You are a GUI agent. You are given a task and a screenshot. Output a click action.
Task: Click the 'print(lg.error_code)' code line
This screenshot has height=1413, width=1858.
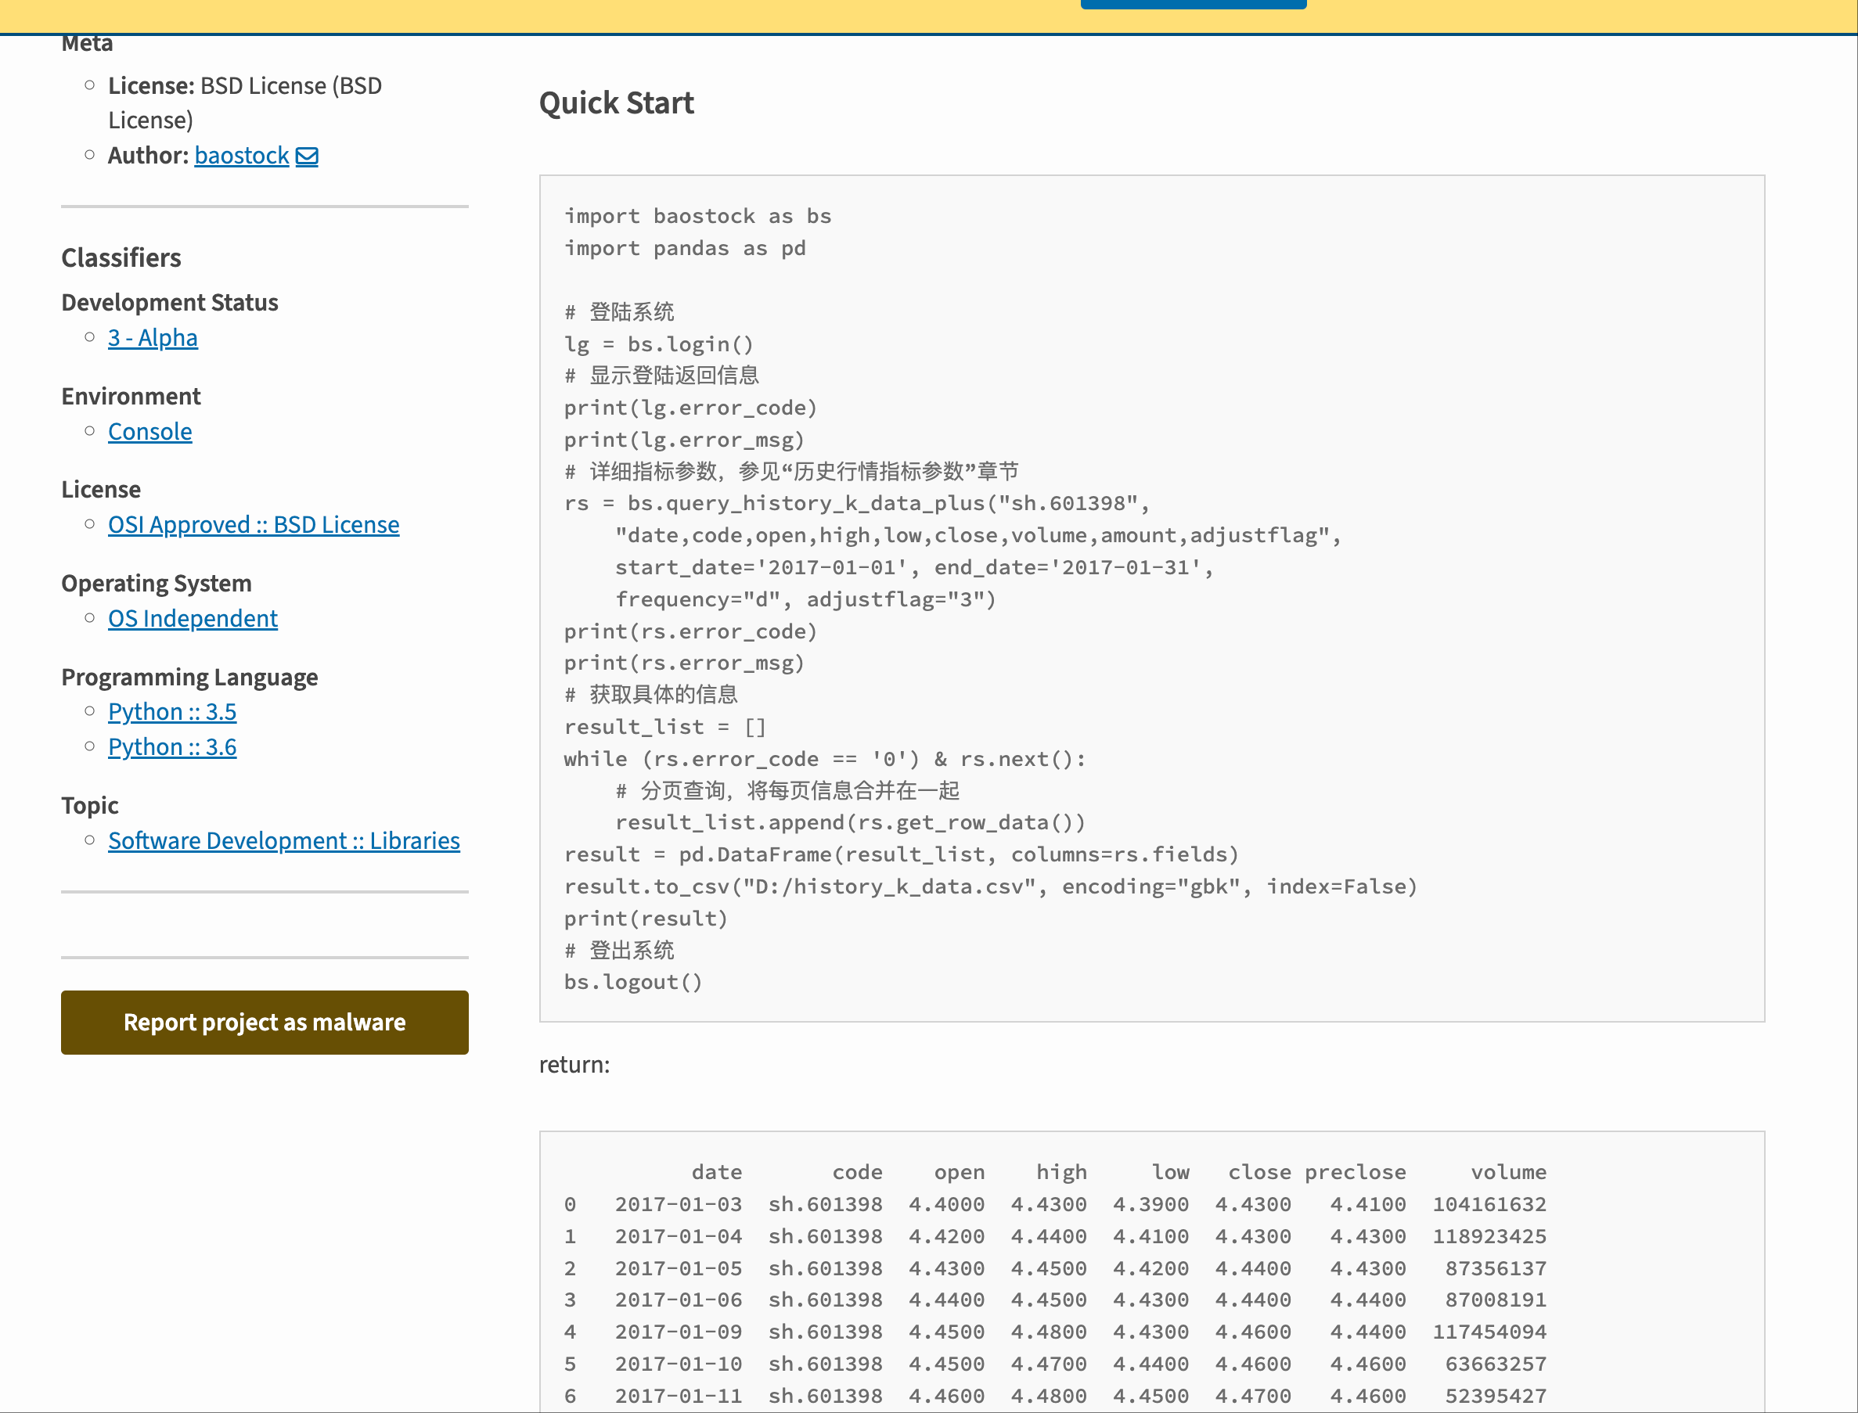[690, 408]
